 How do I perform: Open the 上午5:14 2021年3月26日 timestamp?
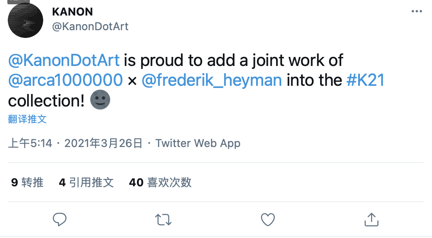pos(76,143)
